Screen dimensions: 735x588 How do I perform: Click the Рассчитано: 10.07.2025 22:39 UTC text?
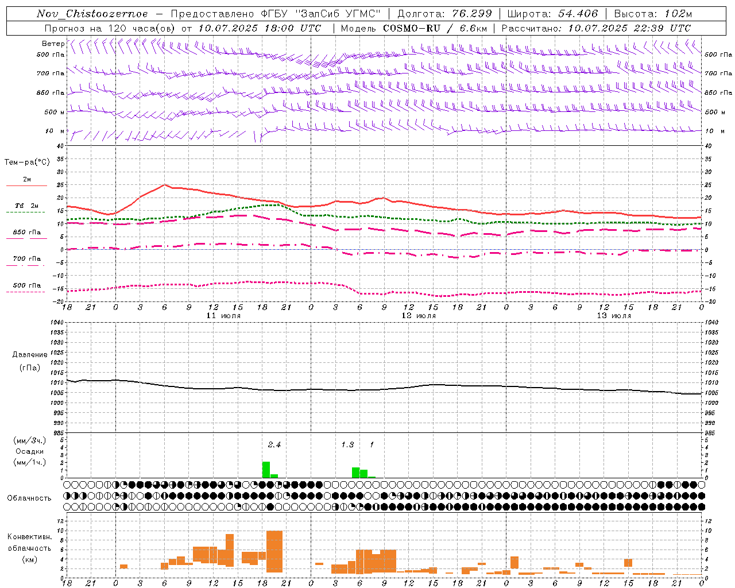click(x=596, y=28)
